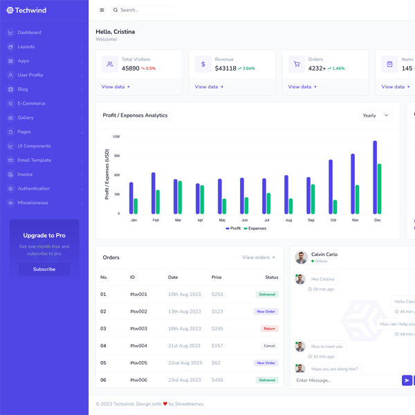Click the hamburger menu icon in header
Screen dimensions: 415x415
pyautogui.click(x=102, y=10)
